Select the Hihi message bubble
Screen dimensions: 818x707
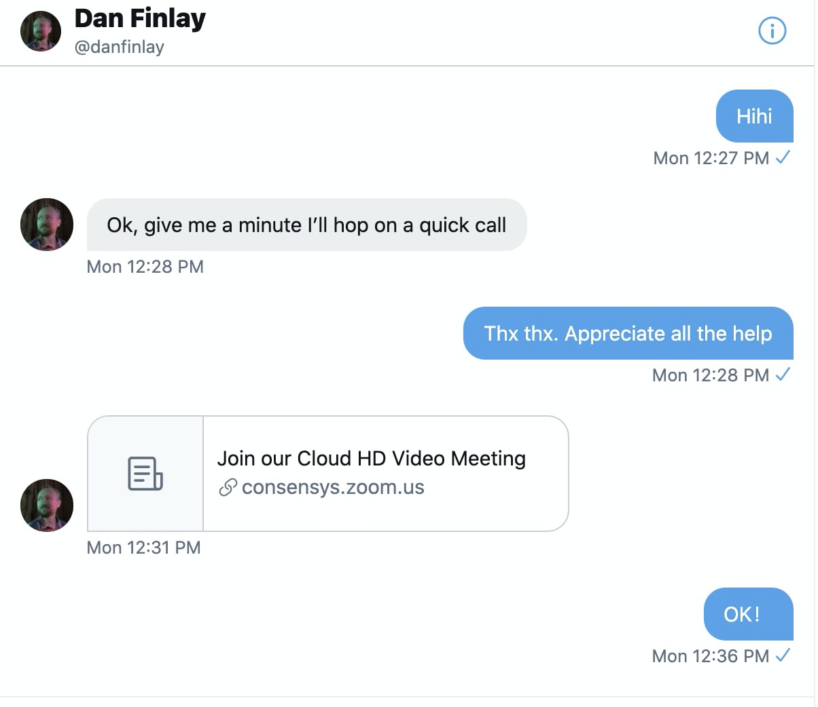(755, 116)
